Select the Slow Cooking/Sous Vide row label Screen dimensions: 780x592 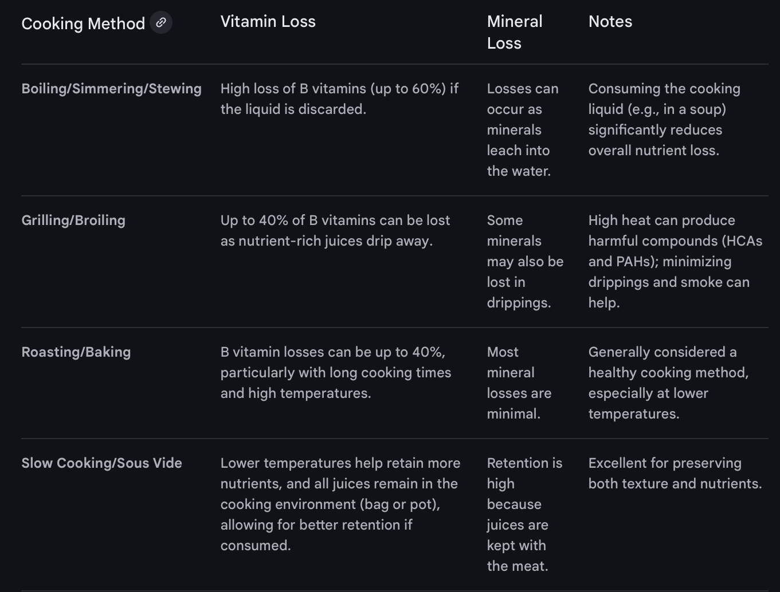coord(101,463)
